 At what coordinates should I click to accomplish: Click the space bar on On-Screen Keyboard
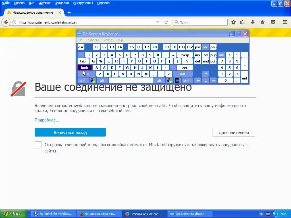(131, 80)
